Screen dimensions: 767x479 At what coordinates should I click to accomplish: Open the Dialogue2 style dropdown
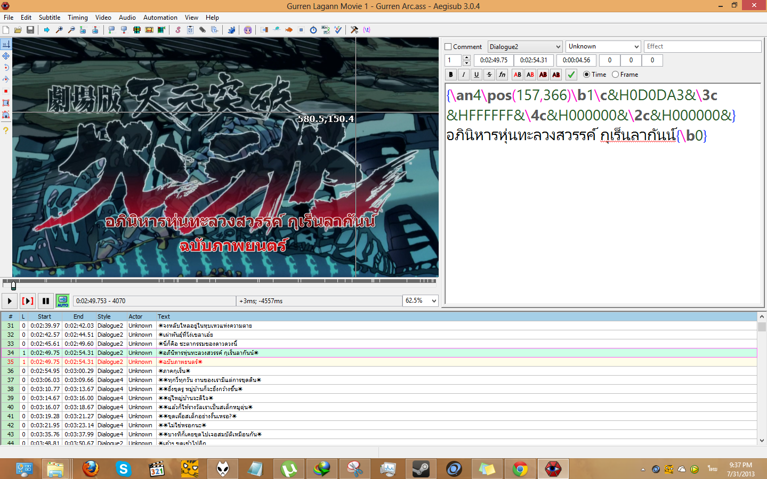(525, 47)
